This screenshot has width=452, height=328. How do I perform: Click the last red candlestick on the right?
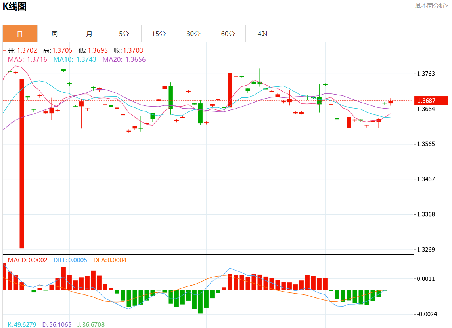pyautogui.click(x=391, y=102)
